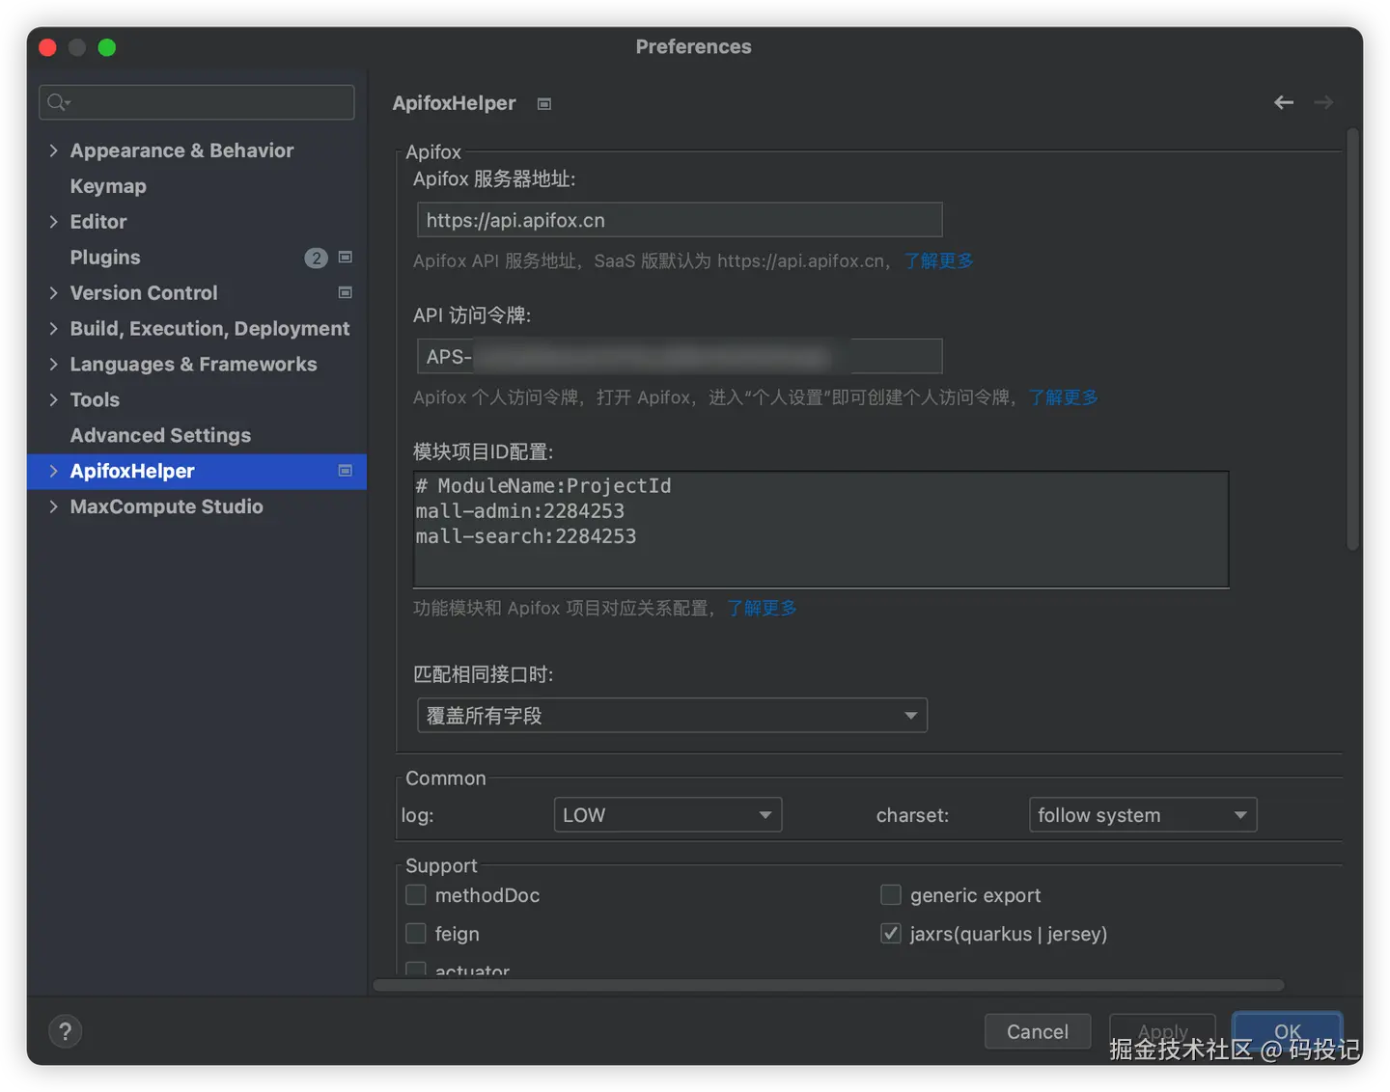Click the forward arrow in ApifoxHelper header
Viewport: 1390px width, 1092px height.
pyautogui.click(x=1323, y=102)
